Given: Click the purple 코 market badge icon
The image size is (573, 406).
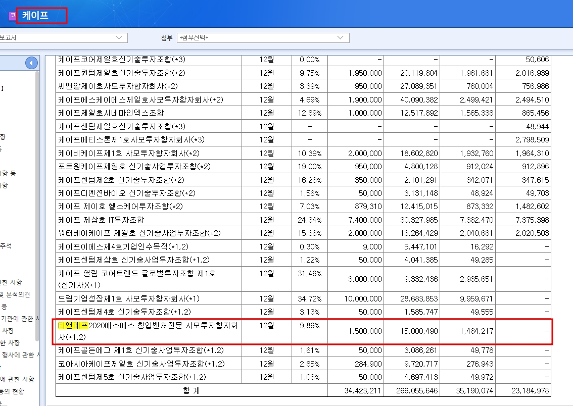Looking at the screenshot, I should (13, 16).
